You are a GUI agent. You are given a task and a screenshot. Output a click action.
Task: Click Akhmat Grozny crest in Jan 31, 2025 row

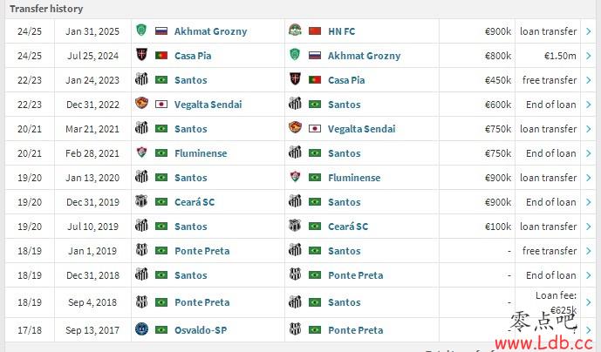click(141, 30)
